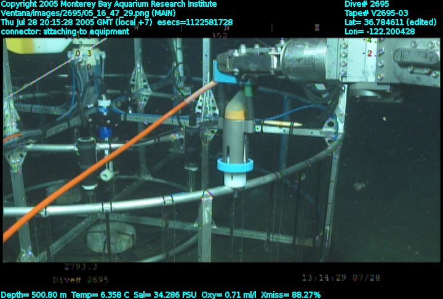
Task: Click the compass 'E' marker
Action: coord(317,28)
